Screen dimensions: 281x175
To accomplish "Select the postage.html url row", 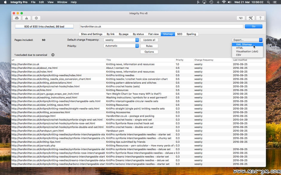I will pyautogui.click(x=138, y=116).
